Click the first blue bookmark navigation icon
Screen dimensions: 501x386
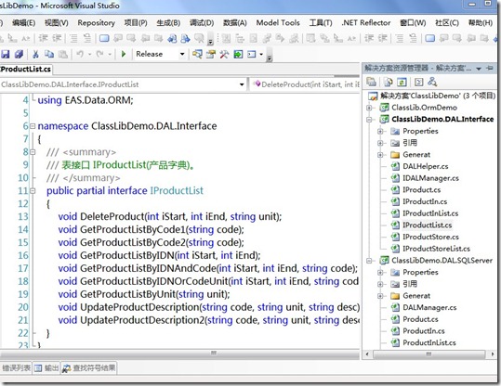tap(172, 39)
